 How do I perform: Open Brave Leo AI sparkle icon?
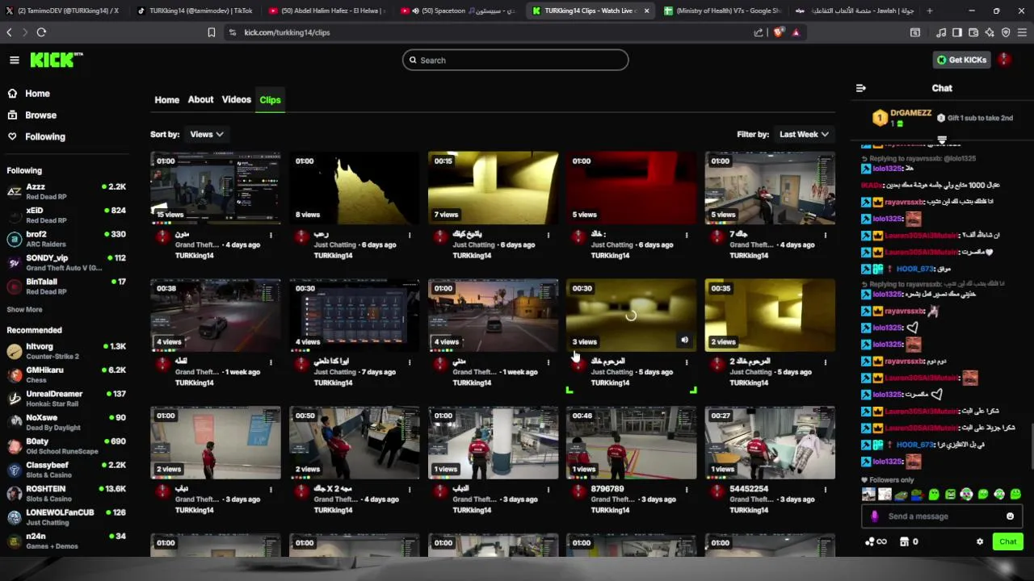tap(990, 32)
